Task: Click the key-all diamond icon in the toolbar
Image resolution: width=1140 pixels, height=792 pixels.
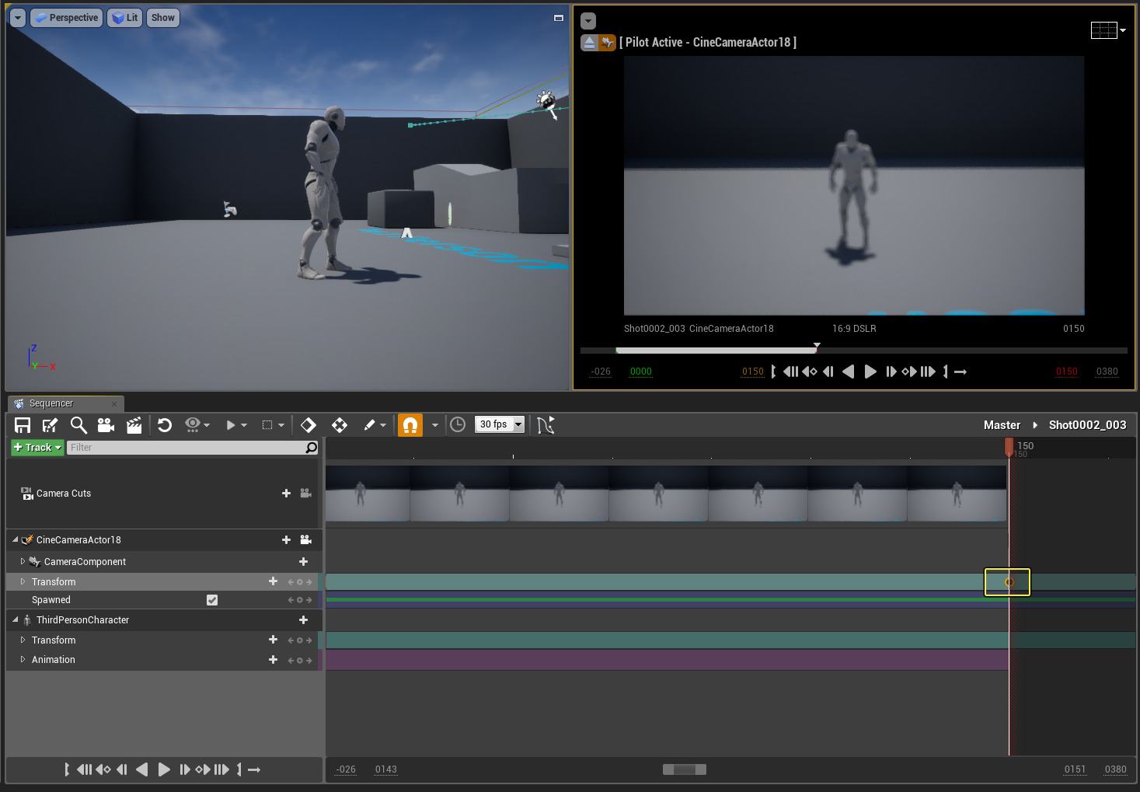Action: click(x=309, y=425)
